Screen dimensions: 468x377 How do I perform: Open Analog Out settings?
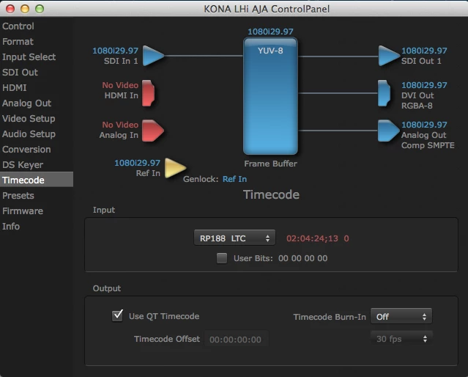tap(37, 103)
